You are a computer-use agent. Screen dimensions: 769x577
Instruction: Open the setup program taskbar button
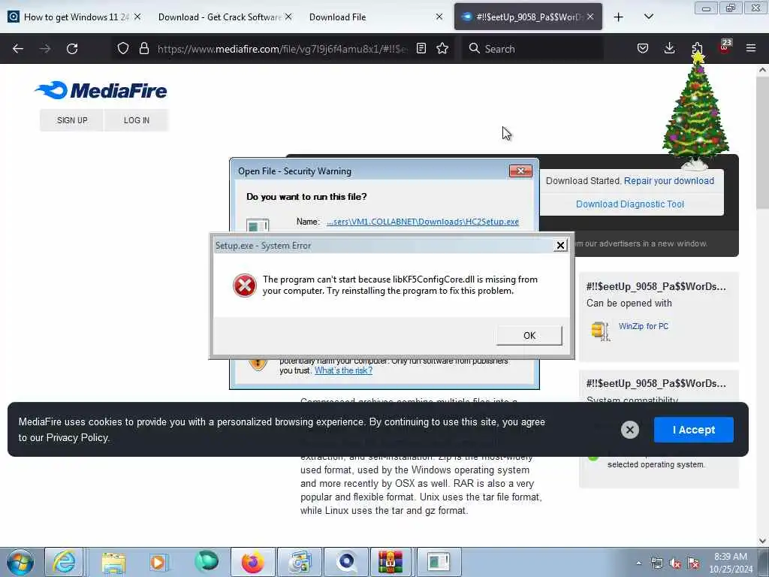point(439,562)
